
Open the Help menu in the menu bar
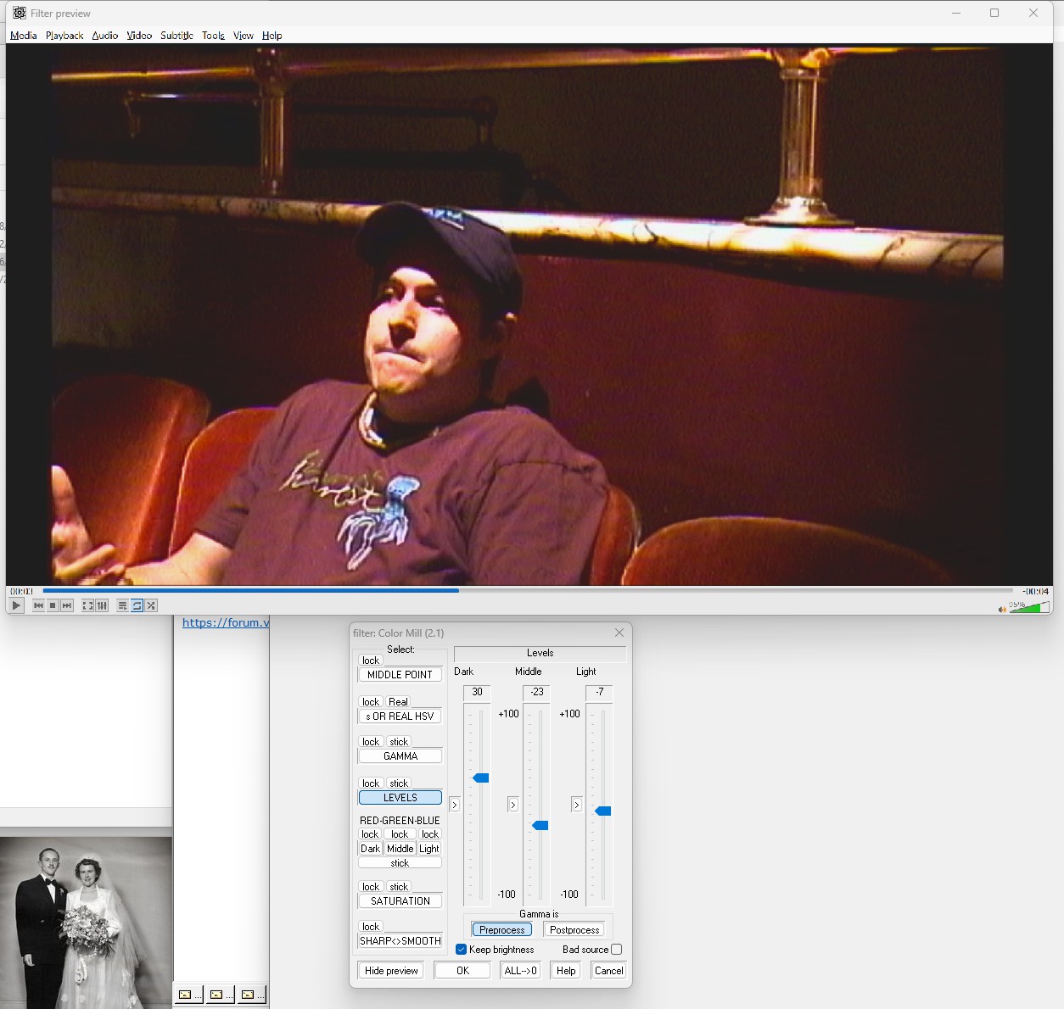272,36
